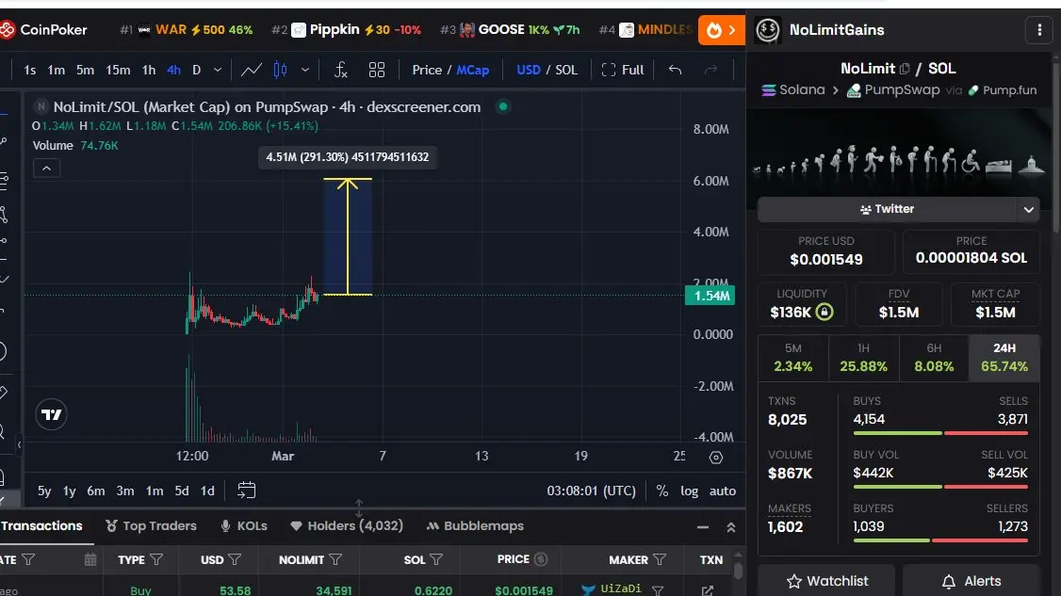Collapse the left drawing toolbar arrow

tap(19, 445)
